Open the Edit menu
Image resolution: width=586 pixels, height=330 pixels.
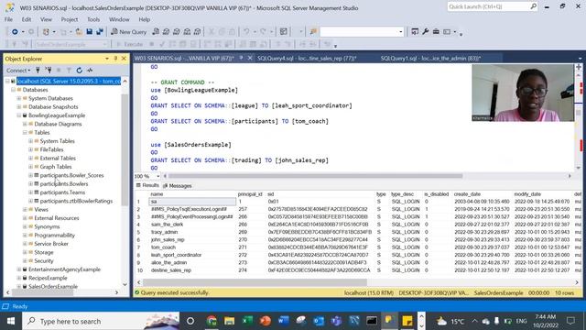27,19
